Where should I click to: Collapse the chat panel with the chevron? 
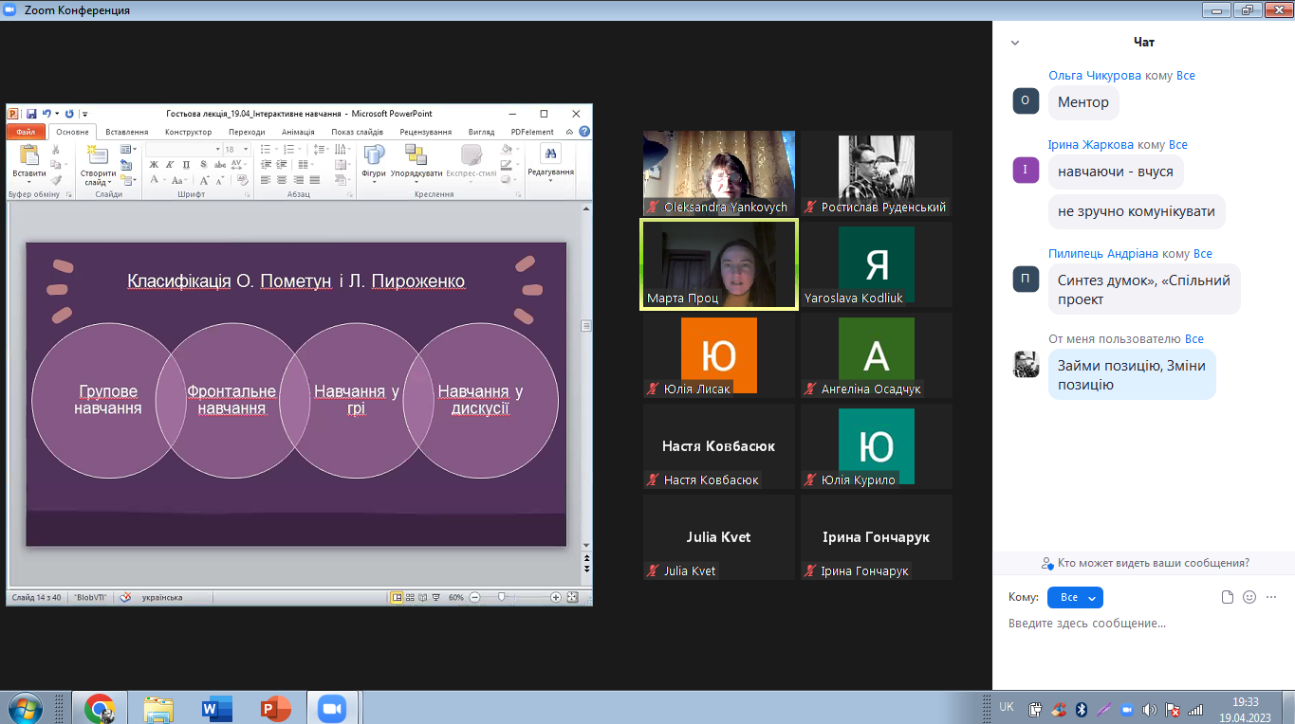click(x=1015, y=43)
